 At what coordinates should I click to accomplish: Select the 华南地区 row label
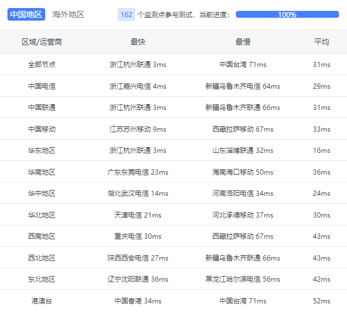click(x=42, y=172)
